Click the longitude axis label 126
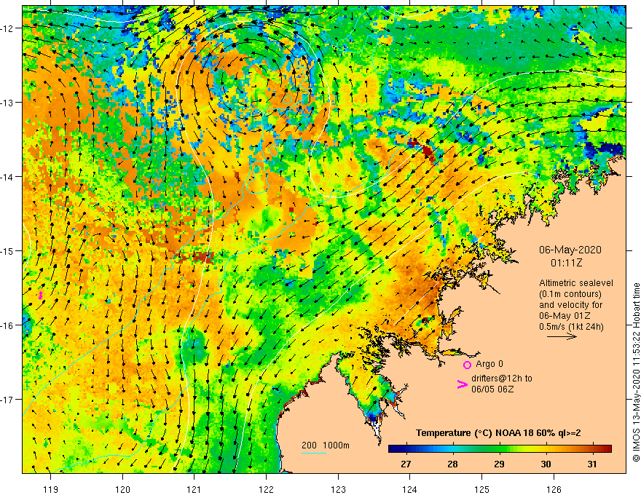Viewport: 641px width, 495px height. [554, 489]
